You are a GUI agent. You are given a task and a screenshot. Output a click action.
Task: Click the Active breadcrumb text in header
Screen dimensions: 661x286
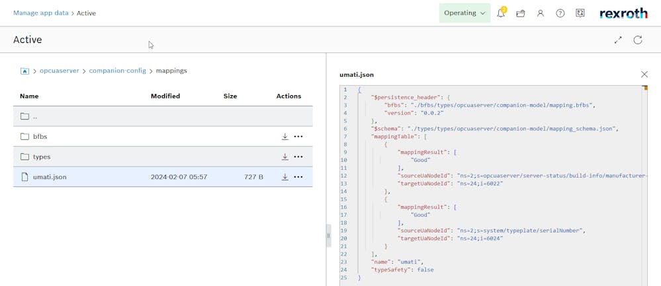86,13
